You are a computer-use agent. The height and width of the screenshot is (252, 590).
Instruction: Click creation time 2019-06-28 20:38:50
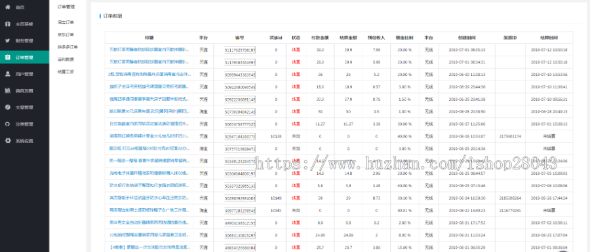pyautogui.click(x=467, y=111)
